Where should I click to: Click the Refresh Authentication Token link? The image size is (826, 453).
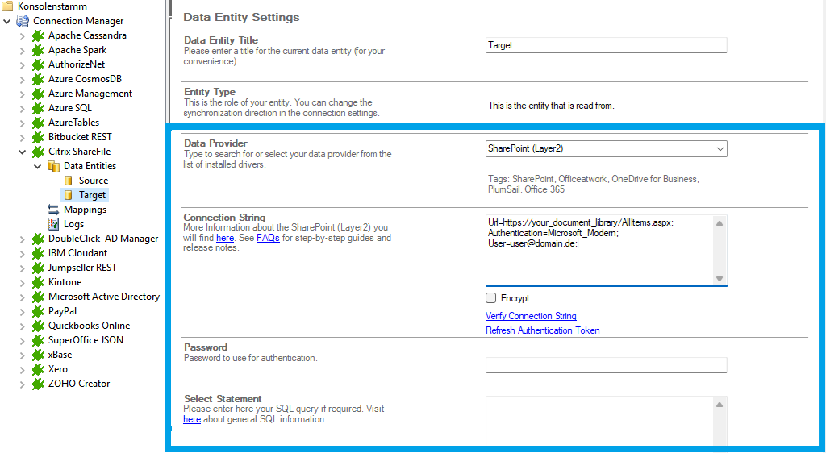coord(543,330)
